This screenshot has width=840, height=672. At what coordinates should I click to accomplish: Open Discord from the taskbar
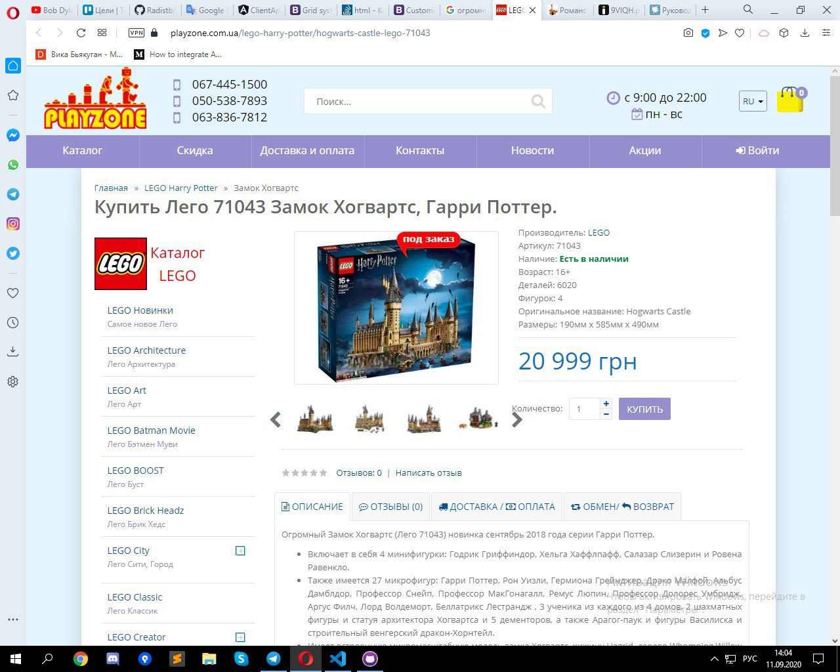(113, 659)
